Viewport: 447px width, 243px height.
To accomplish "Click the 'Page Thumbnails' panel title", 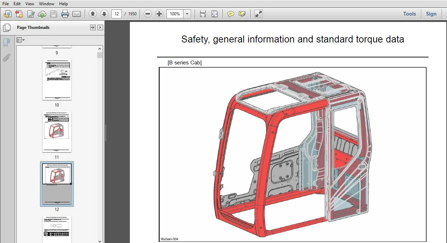I will (33, 28).
